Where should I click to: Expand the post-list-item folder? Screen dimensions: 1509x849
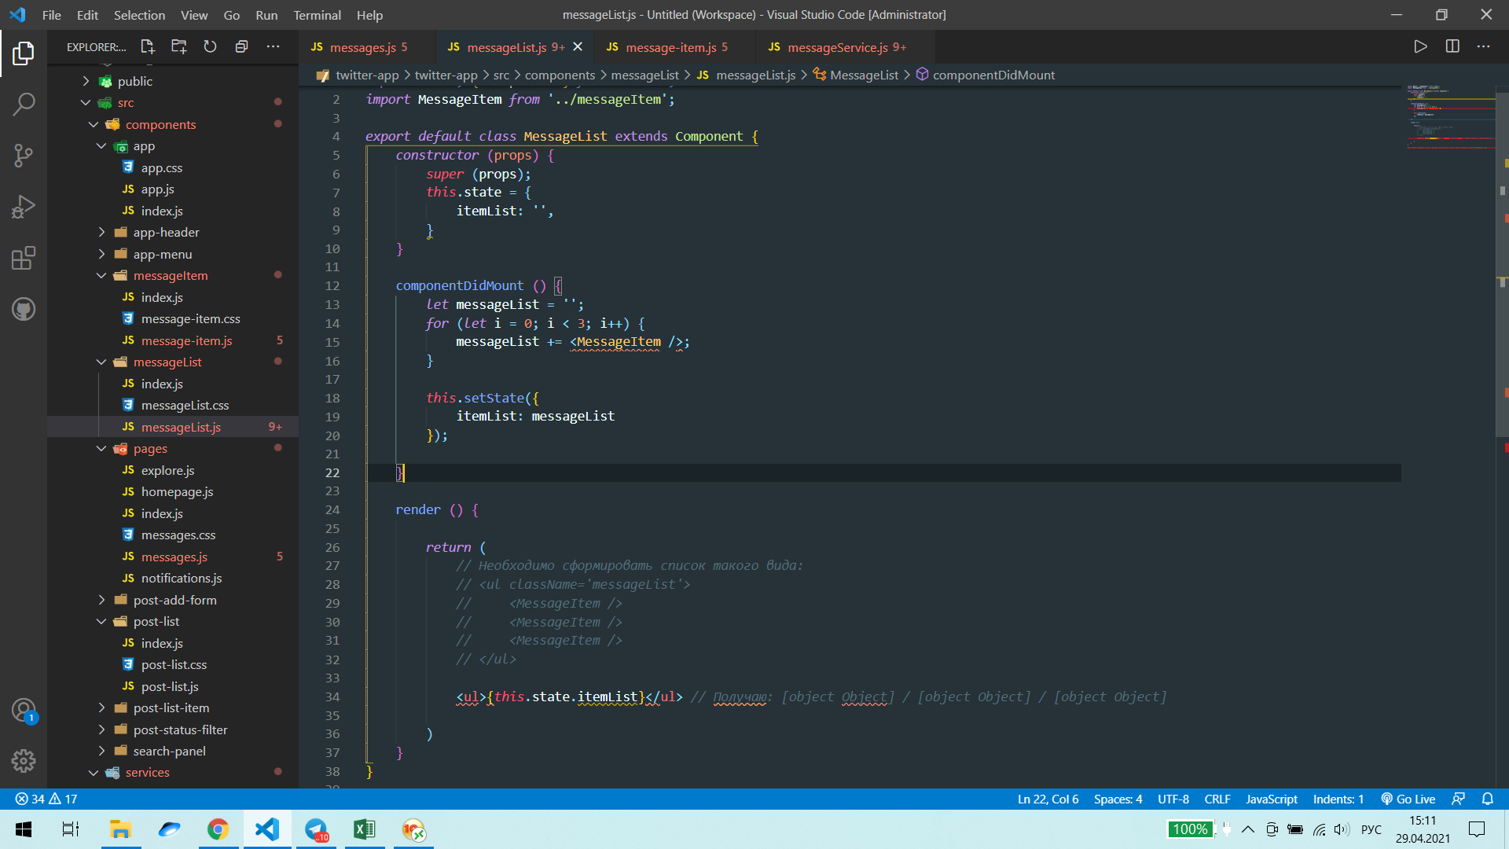pos(171,707)
